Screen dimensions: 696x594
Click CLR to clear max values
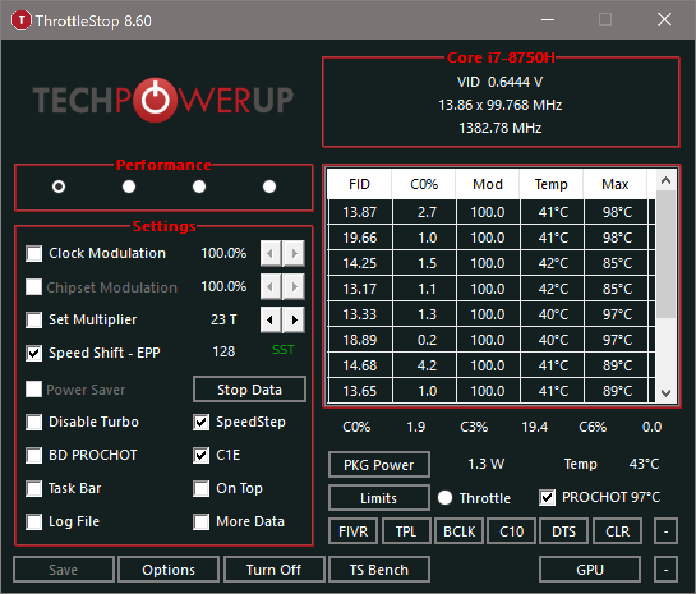(x=617, y=531)
